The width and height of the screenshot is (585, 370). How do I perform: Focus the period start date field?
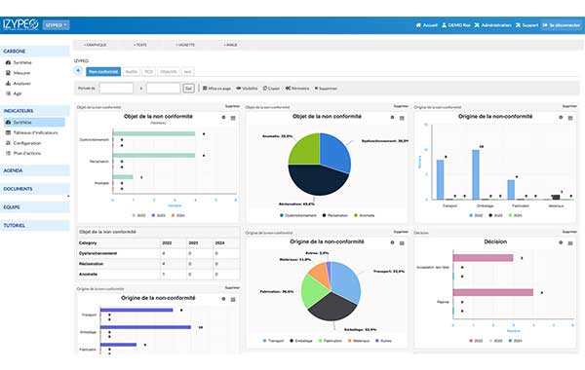click(x=116, y=89)
